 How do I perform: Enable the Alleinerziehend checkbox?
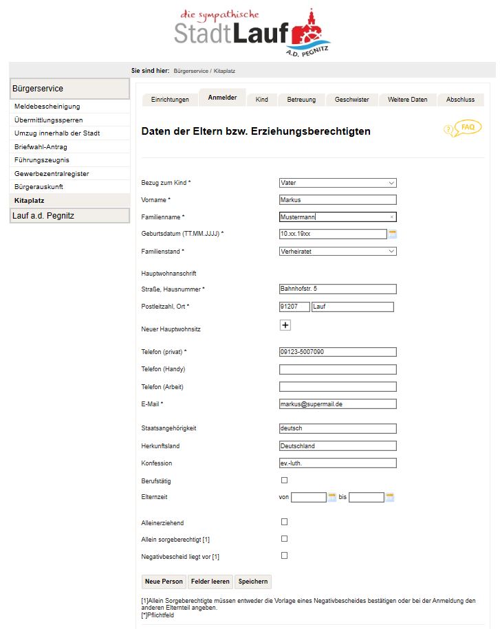coord(285,522)
